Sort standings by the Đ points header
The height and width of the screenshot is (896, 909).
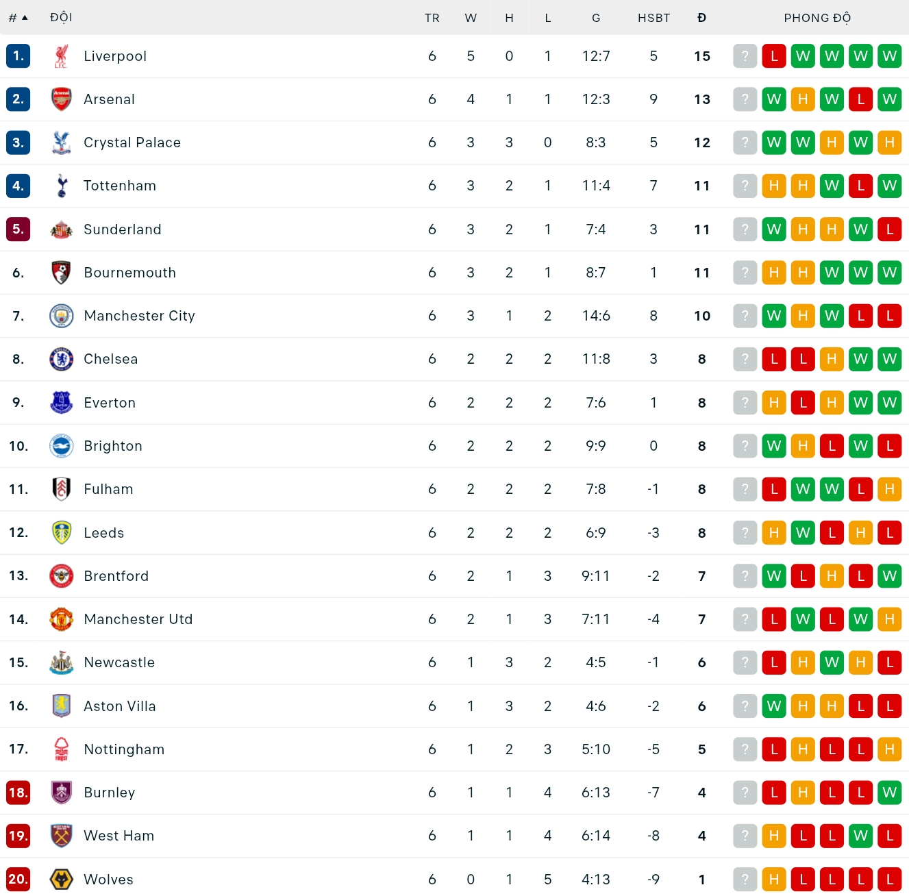701,18
